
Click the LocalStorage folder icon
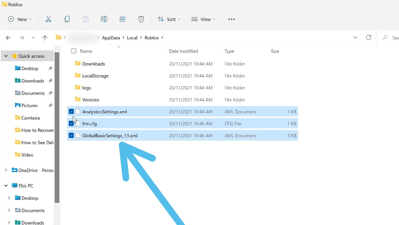(78, 75)
